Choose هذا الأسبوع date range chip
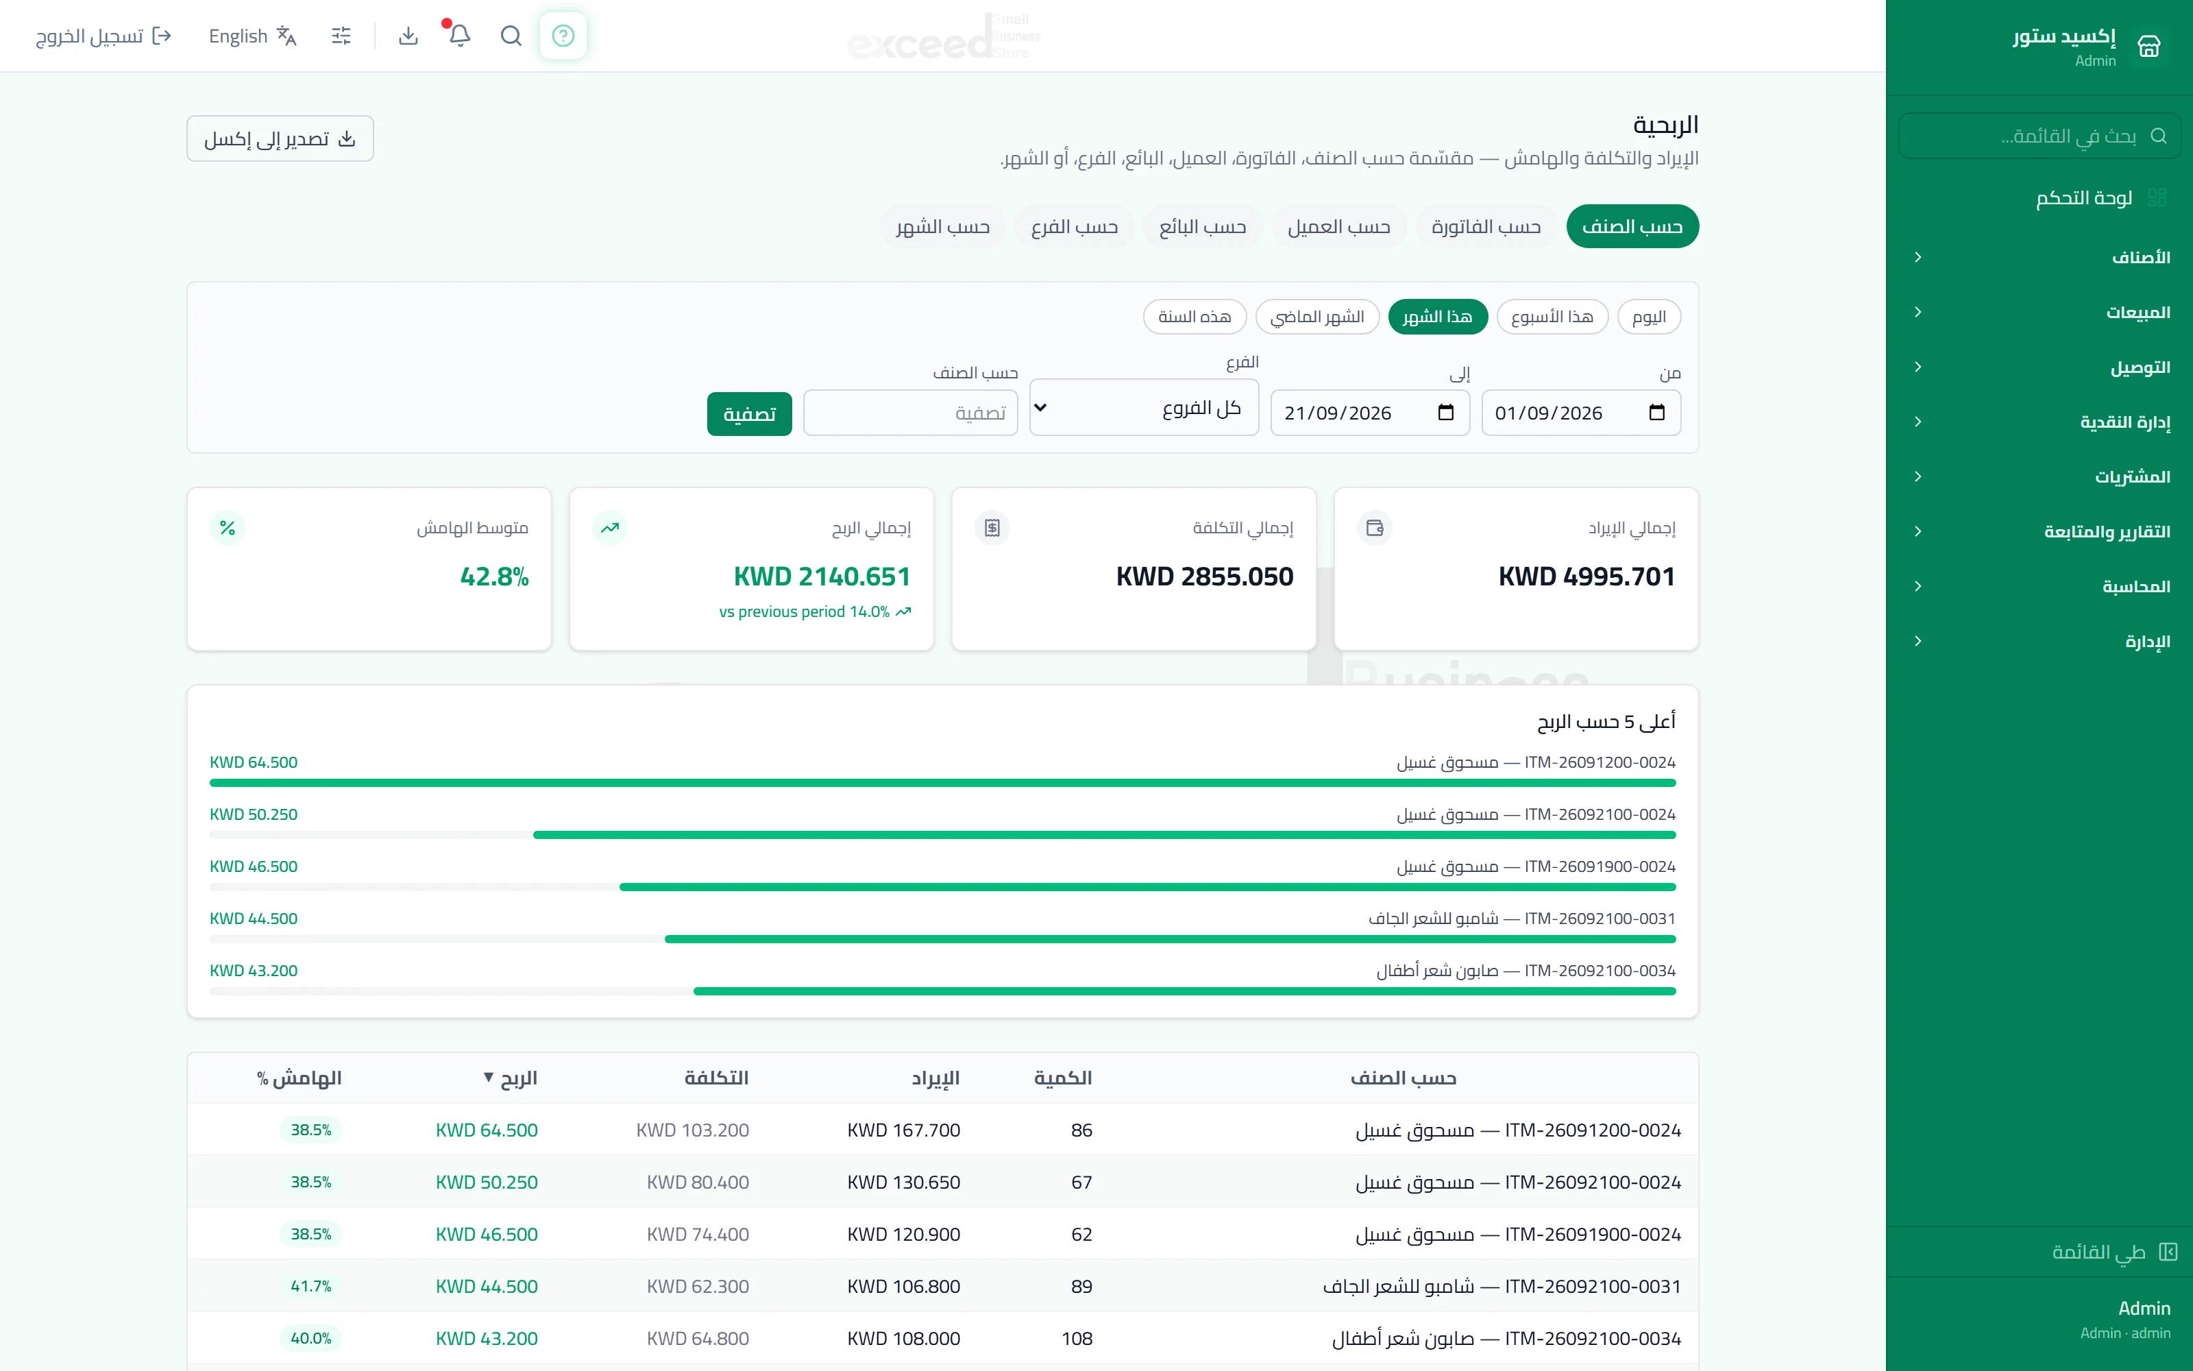Viewport: 2193px width, 1371px height. (x=1552, y=317)
